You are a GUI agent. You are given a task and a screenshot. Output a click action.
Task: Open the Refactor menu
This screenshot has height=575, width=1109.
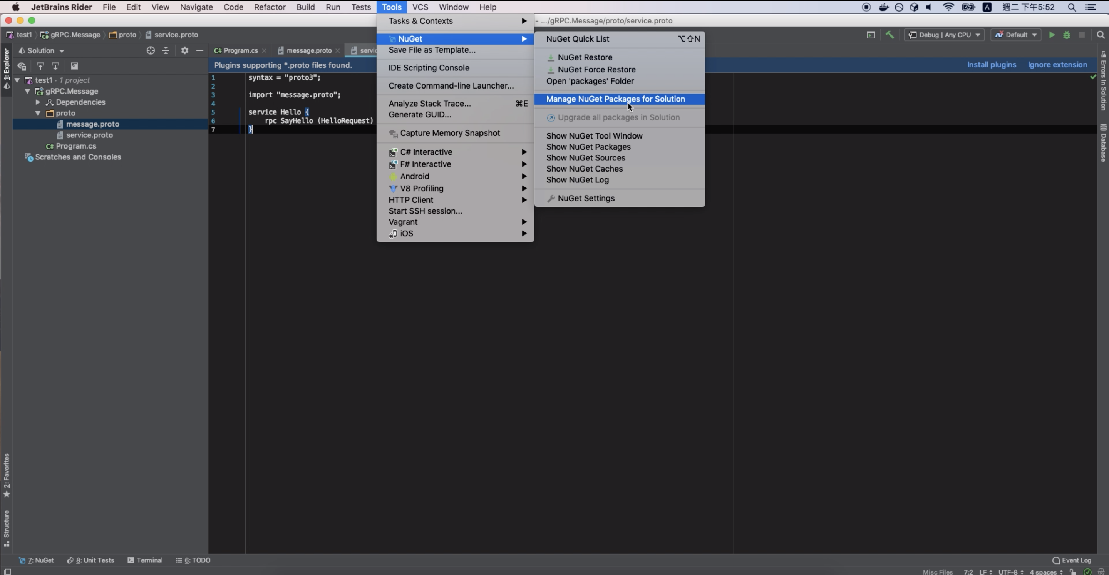click(270, 7)
